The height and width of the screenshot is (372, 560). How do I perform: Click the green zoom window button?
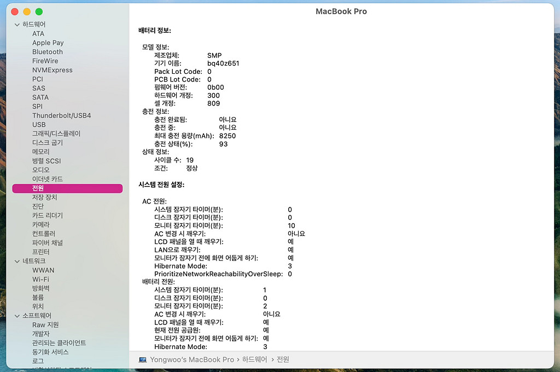(x=39, y=11)
